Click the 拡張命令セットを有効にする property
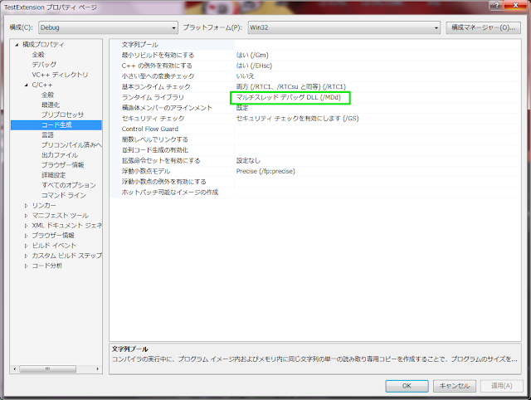Image resolution: width=531 pixels, height=400 pixels. click(x=161, y=160)
